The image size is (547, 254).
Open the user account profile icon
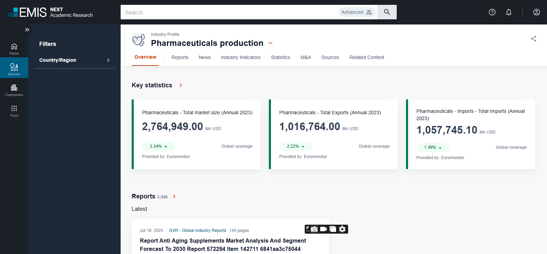click(537, 12)
